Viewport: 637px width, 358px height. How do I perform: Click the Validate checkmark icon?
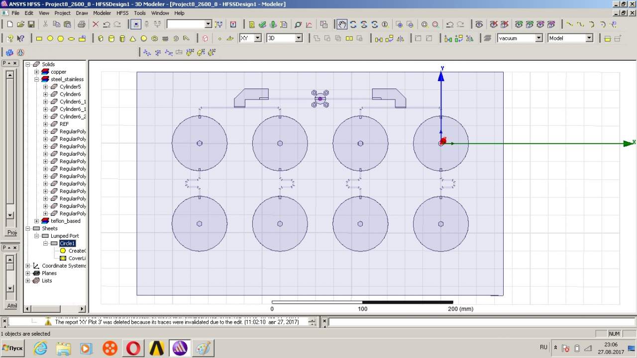click(262, 24)
